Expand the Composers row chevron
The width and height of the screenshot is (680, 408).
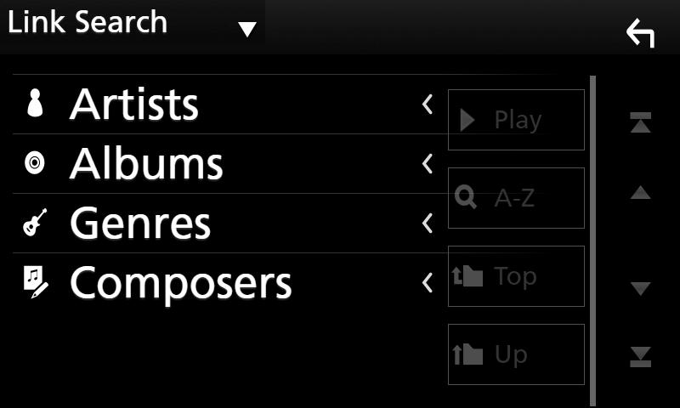pyautogui.click(x=428, y=283)
